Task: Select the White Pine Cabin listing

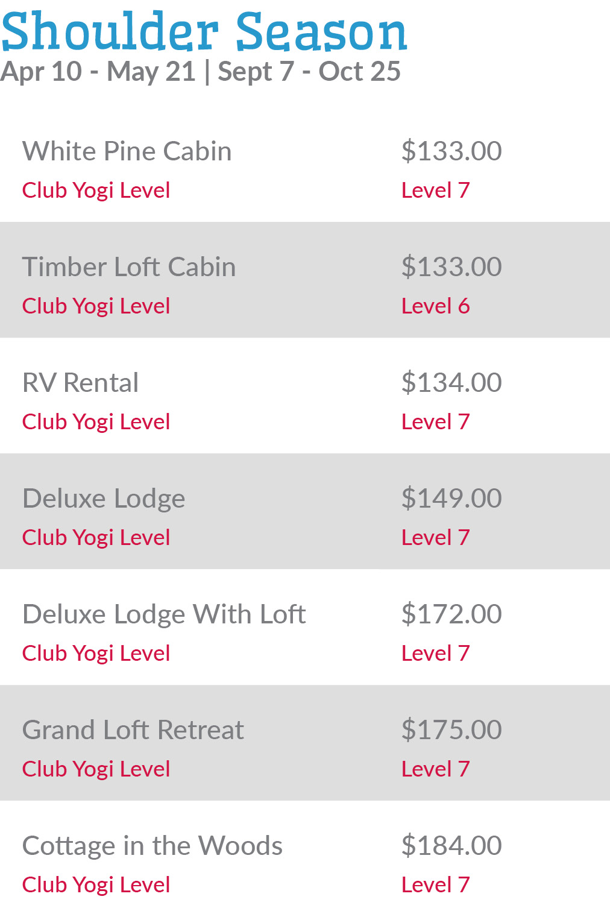Action: [x=127, y=151]
